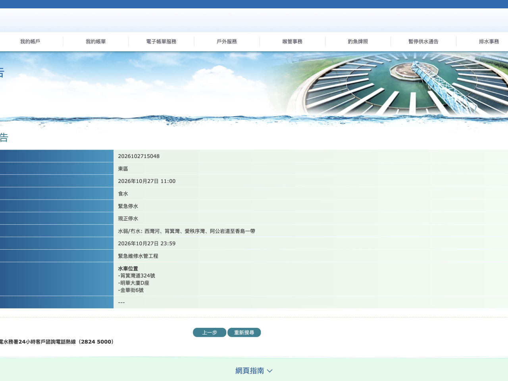Image resolution: width=508 pixels, height=381 pixels.
Task: Click the location 金華街6號
Action: click(x=132, y=290)
